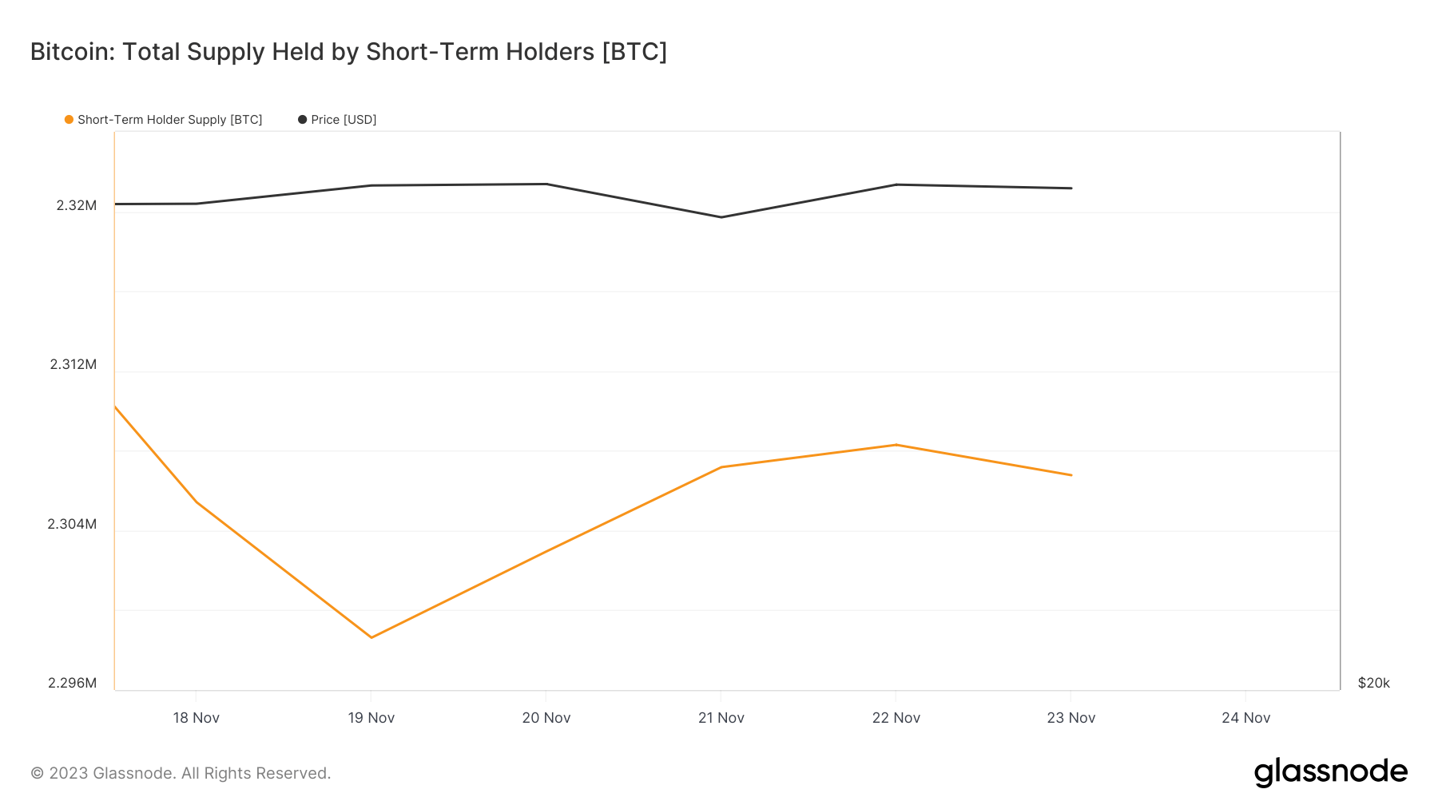Viewport: 1438px width, 809px height.
Task: Click the orange Short-Term Holder Supply legend dot
Action: coord(69,120)
